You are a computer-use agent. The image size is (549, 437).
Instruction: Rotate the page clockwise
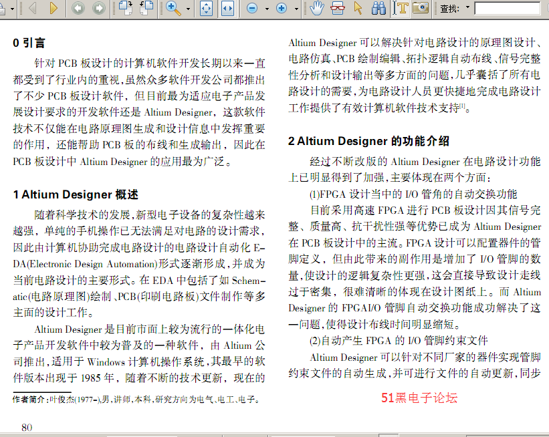(x=126, y=8)
